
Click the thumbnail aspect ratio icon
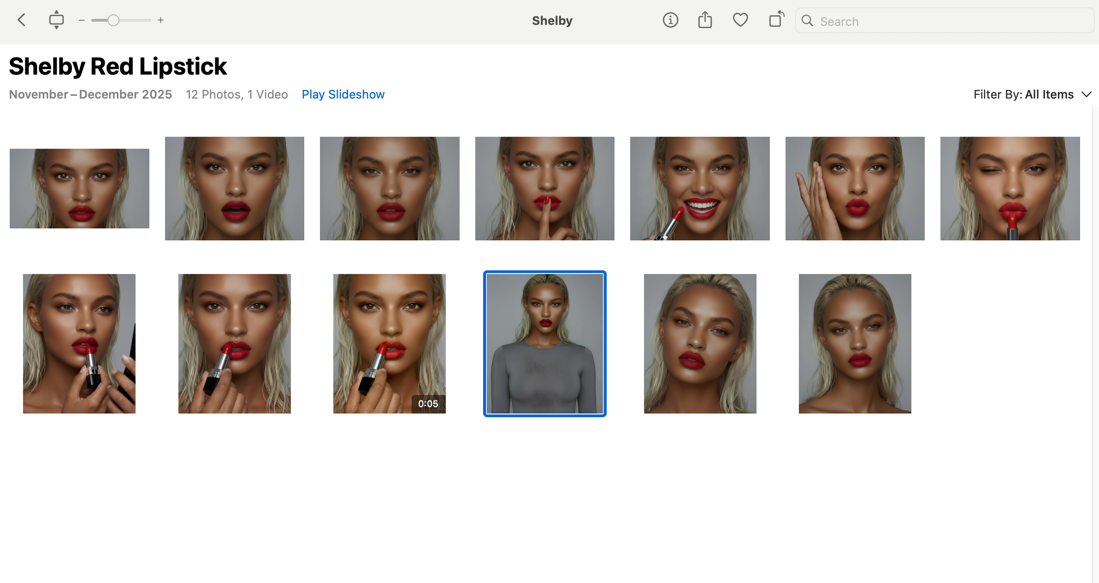[56, 20]
